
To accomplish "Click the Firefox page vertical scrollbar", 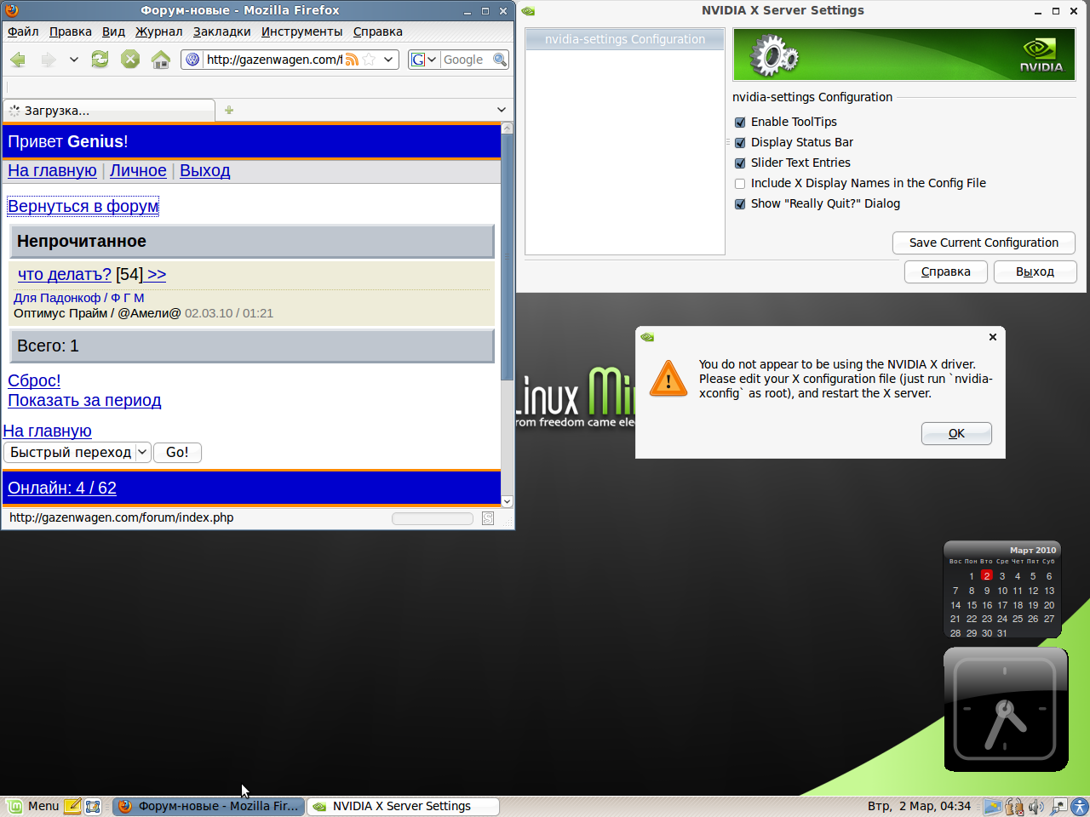I will [507, 255].
